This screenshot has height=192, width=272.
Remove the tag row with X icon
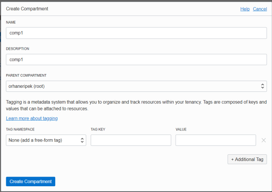tap(264, 141)
